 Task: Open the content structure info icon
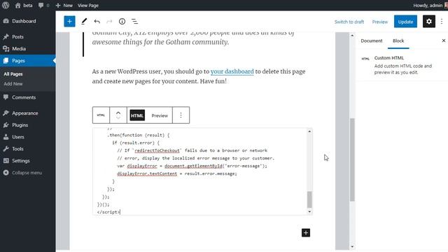(122, 22)
